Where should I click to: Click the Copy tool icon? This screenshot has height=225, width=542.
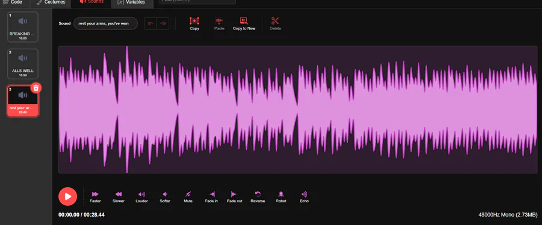(x=195, y=21)
